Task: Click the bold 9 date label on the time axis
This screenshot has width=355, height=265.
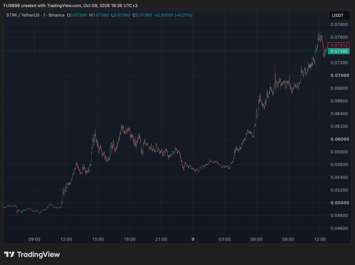Action: pyautogui.click(x=193, y=239)
